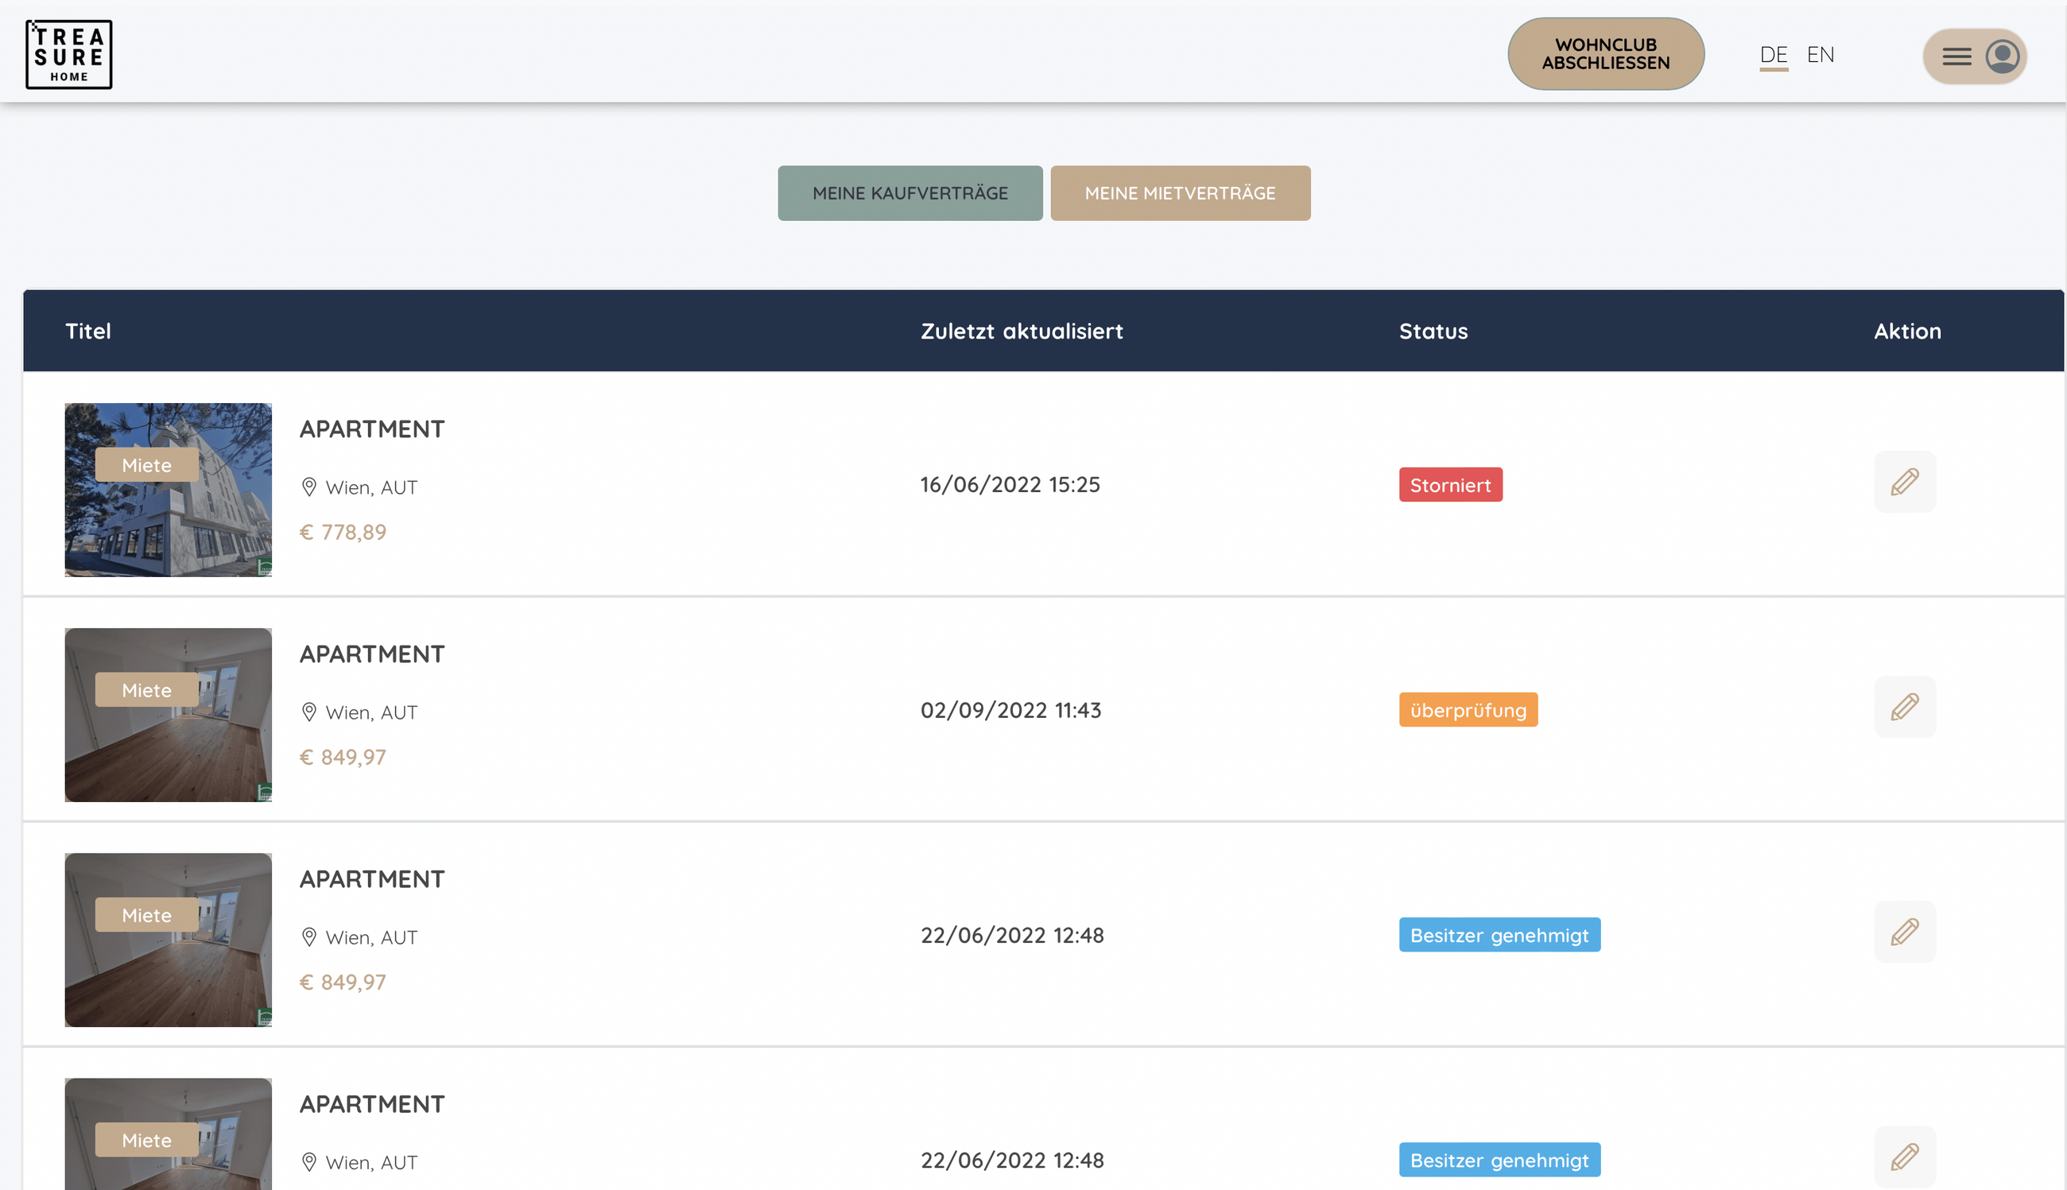Open the building exterior apartment thumbnail
2067x1190 pixels.
pos(169,490)
